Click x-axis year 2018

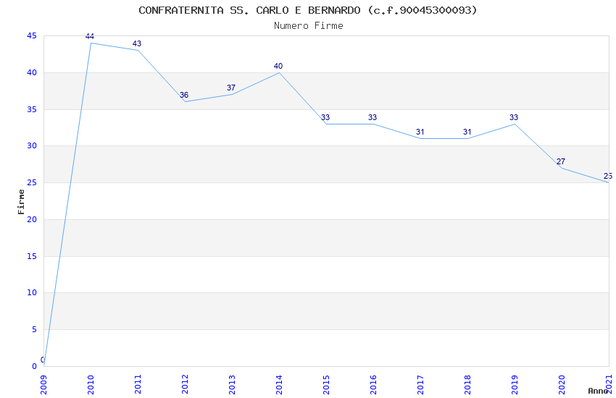pos(468,385)
